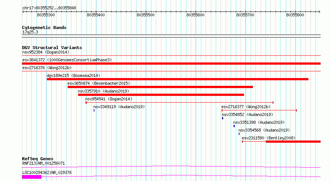The width and height of the screenshot is (331, 181).
Task: Click the ruler's right arrowhead
Action: [x=319, y=12]
